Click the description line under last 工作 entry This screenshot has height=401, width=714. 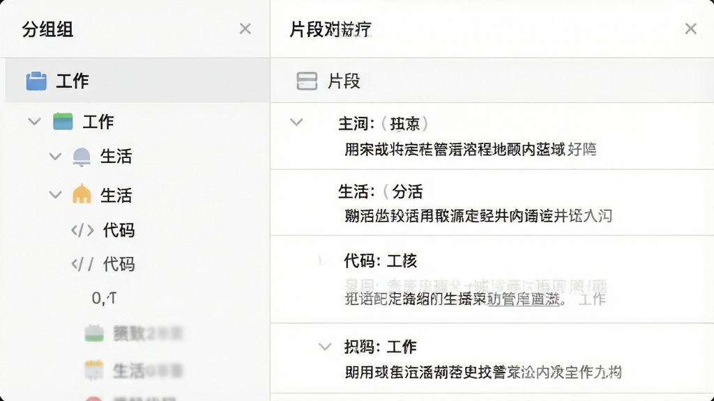pyautogui.click(x=483, y=372)
